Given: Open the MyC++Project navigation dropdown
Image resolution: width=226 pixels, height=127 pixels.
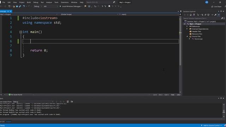Looking at the screenshot, I should [29, 14].
